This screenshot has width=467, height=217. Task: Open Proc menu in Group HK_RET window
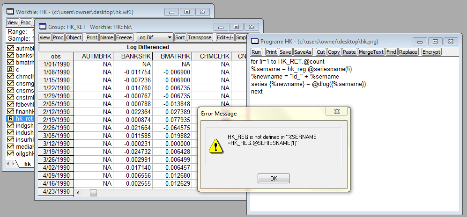(x=58, y=37)
